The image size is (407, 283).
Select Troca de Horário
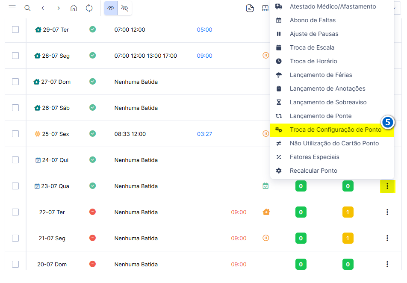click(332, 61)
